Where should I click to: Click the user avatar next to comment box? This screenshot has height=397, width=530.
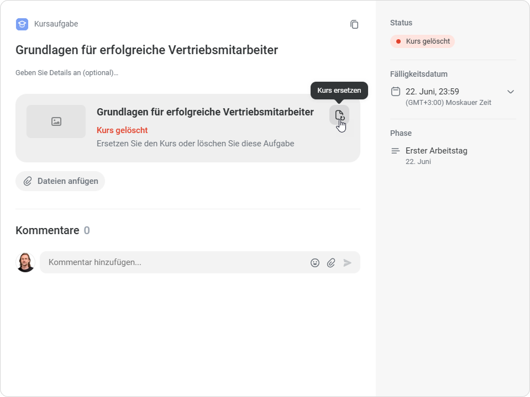point(25,262)
